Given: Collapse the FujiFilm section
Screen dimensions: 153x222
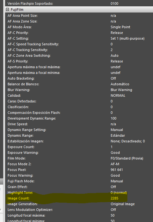Looking at the screenshot, I should (x=7, y=10).
